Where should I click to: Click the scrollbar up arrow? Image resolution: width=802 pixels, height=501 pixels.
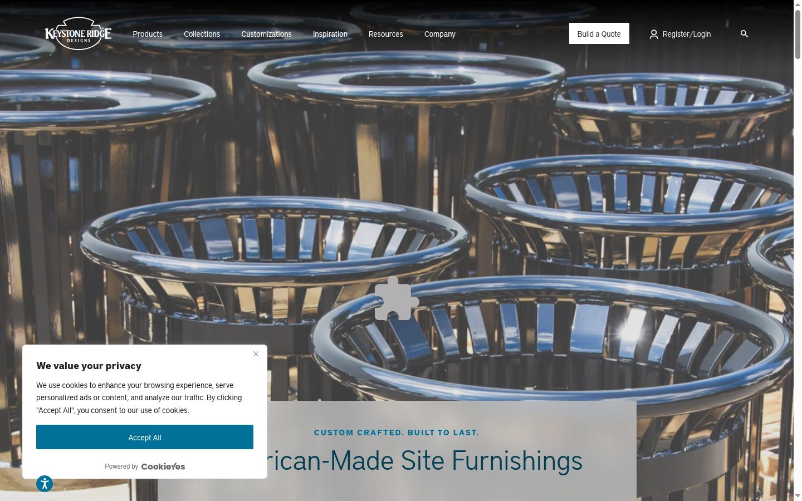(x=798, y=4)
